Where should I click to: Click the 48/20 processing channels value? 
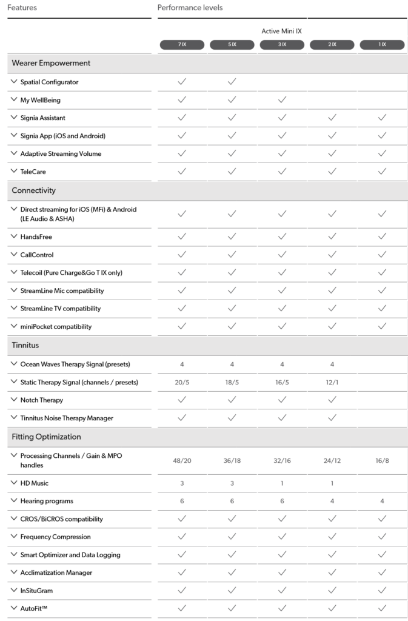tap(182, 461)
